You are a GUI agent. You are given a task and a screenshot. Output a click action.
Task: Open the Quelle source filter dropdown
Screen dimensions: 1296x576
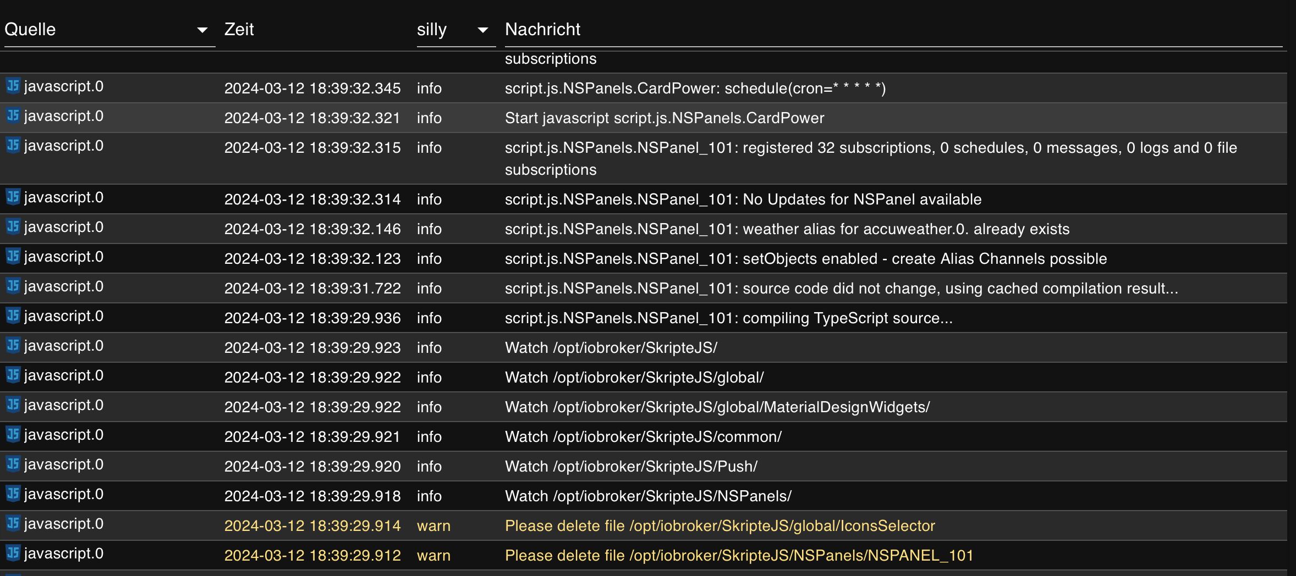[202, 30]
